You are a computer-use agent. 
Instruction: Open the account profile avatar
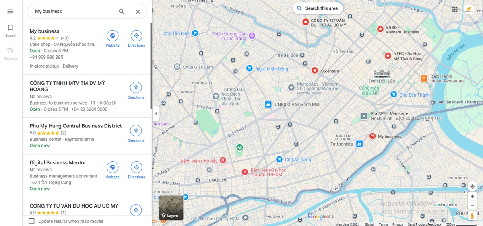[x=469, y=9]
